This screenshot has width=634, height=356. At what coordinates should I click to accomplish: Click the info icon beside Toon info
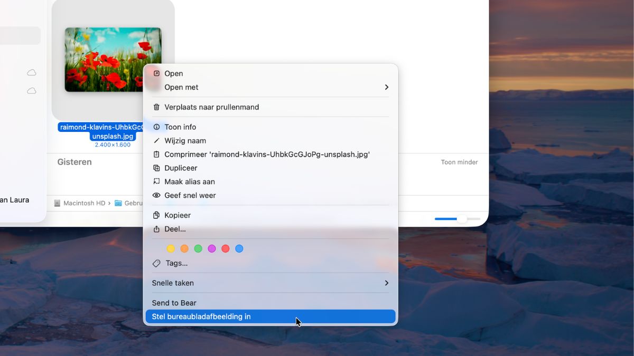pyautogui.click(x=156, y=127)
